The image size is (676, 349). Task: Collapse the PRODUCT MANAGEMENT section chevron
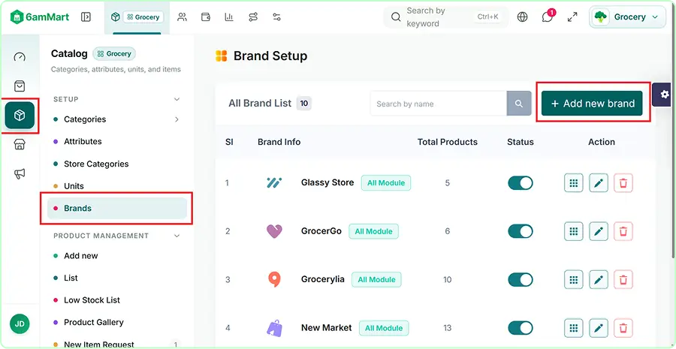pos(177,236)
